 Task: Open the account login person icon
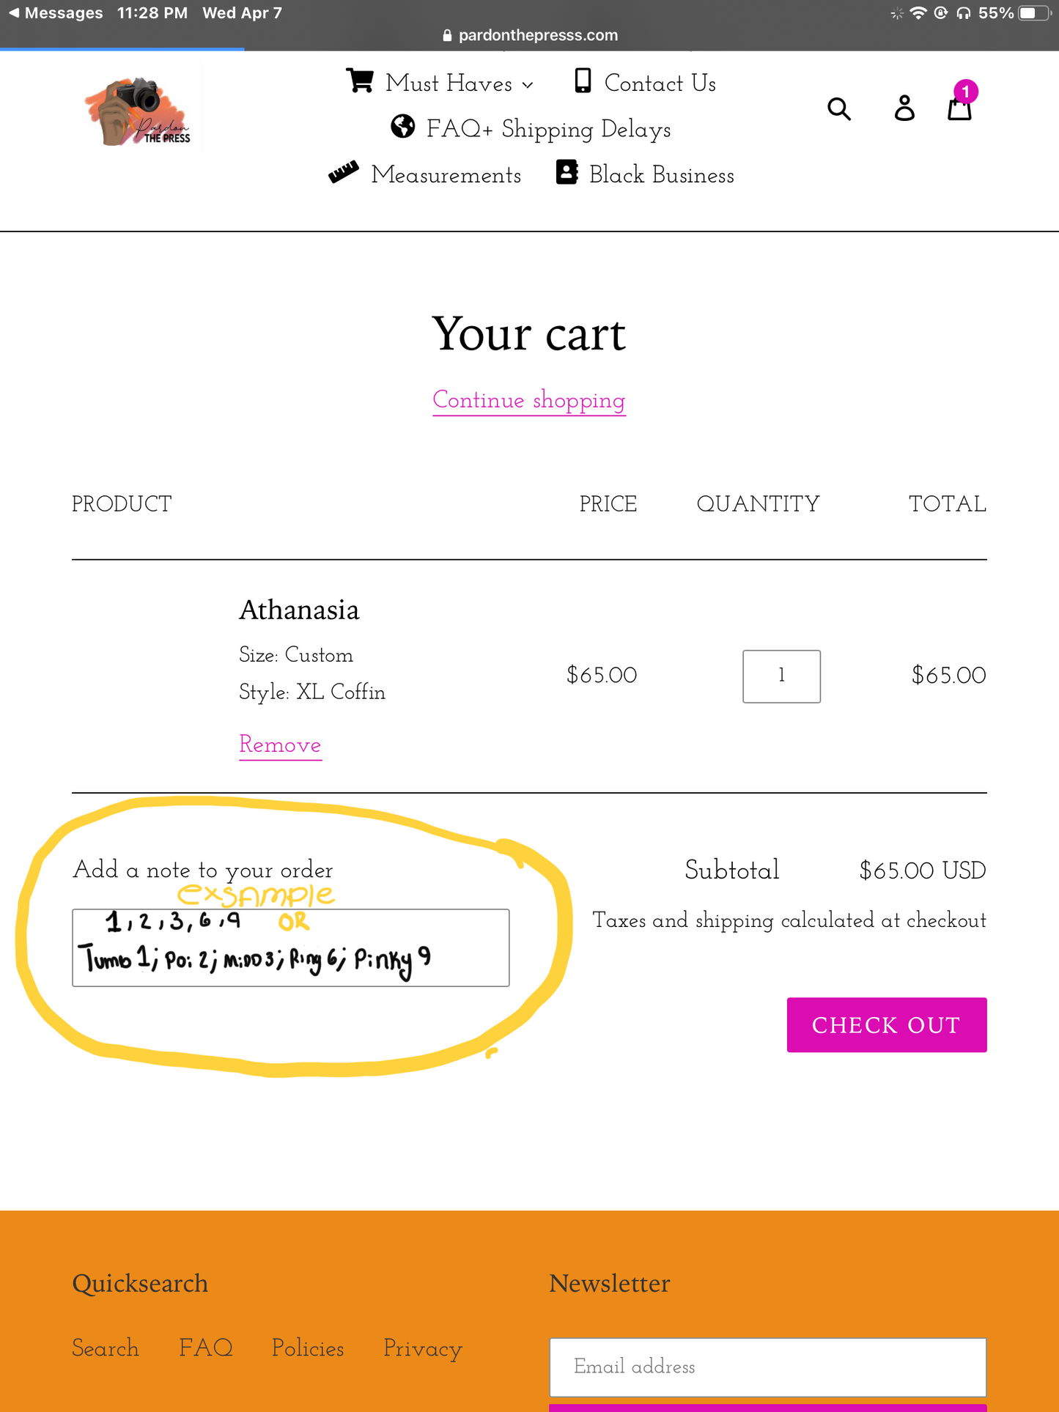click(x=904, y=108)
